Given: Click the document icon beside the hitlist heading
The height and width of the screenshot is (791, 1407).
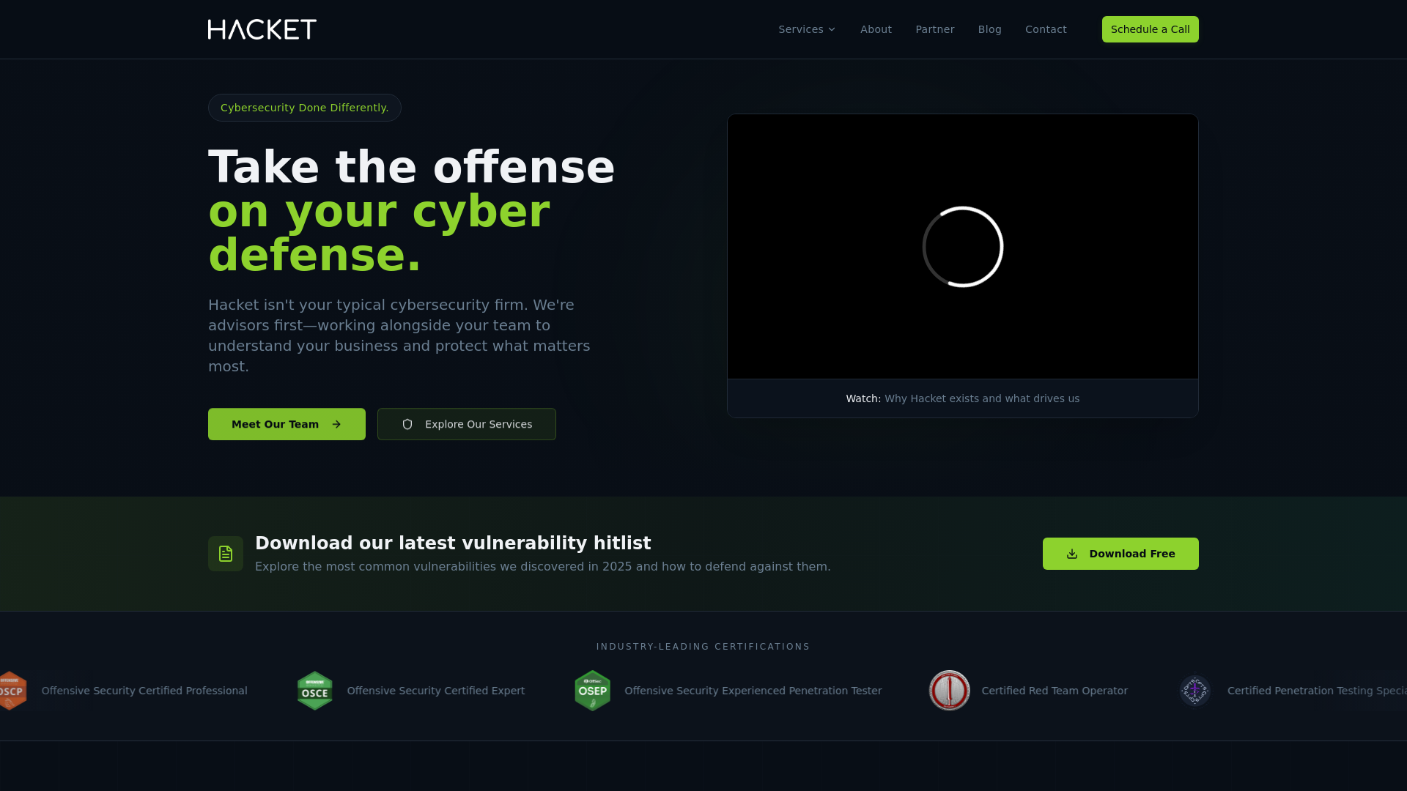Looking at the screenshot, I should [226, 554].
